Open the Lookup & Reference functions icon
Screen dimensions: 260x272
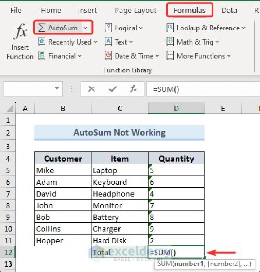(x=170, y=28)
